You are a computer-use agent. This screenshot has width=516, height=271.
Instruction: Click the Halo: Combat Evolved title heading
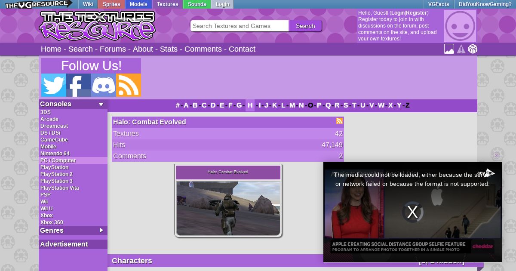(150, 122)
